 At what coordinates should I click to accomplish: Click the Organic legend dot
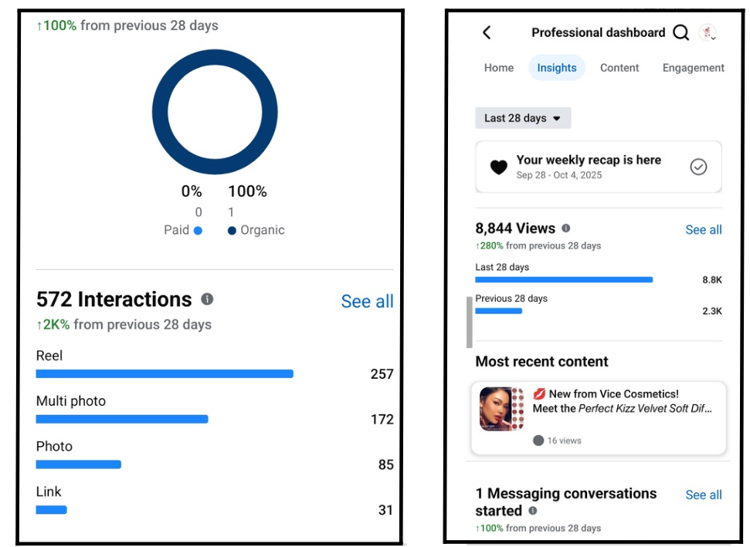click(232, 230)
